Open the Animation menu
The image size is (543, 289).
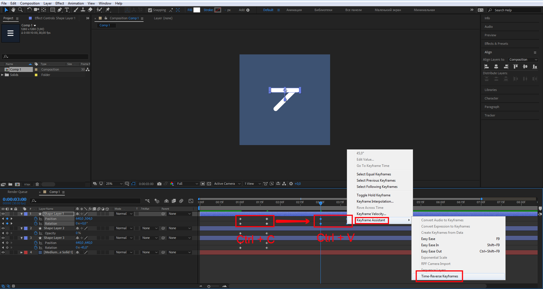coord(76,3)
